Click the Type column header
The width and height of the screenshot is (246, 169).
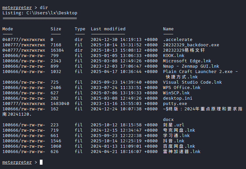pyautogui.click(x=80, y=29)
